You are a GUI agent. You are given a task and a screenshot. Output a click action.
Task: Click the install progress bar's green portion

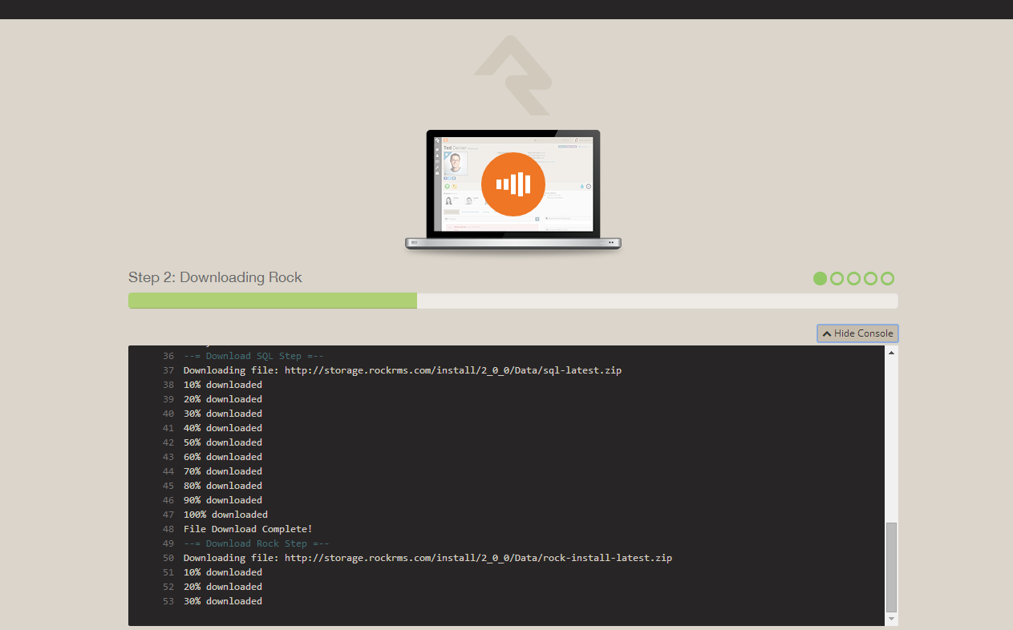coord(272,301)
